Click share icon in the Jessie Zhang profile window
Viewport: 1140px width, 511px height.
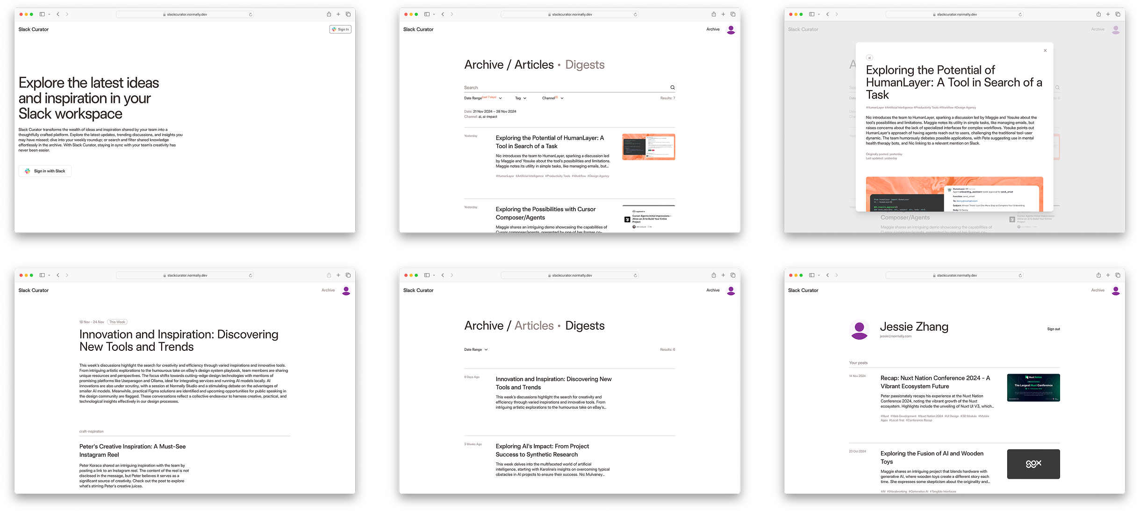[1098, 275]
